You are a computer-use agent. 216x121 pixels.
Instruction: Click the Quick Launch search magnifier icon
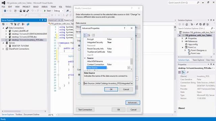pos(198,2)
